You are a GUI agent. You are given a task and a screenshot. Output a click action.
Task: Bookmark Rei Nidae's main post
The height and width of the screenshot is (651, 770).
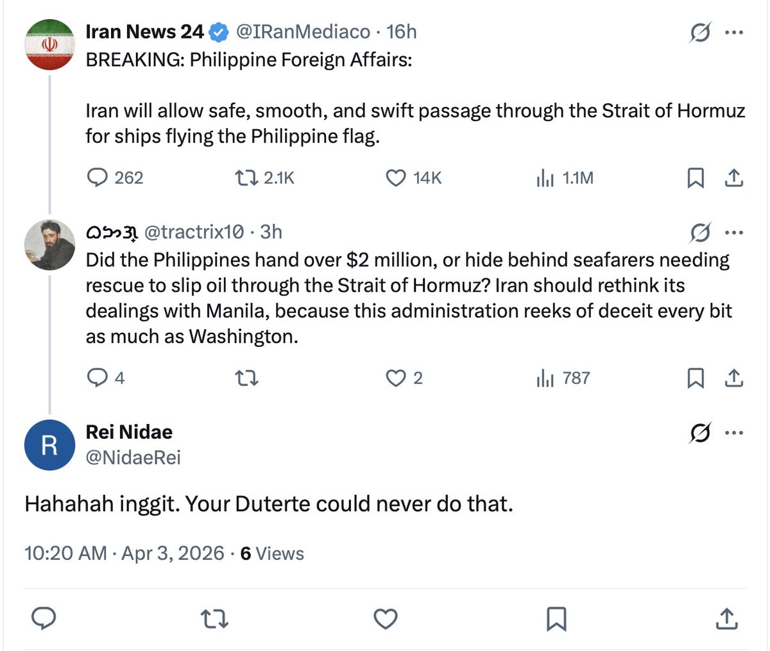coord(556,619)
